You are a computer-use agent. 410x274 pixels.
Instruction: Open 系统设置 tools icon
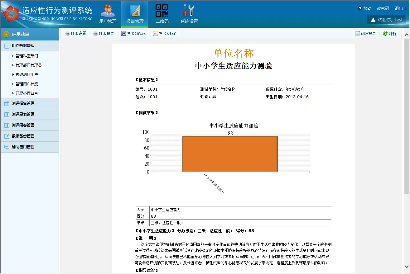coord(189,10)
